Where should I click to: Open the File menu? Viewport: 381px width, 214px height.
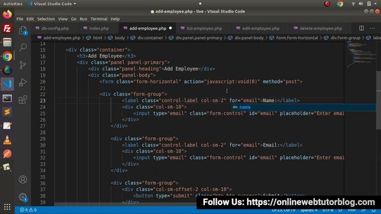[x=20, y=19]
